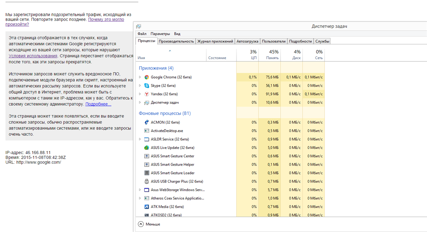Switch to the Службы tab

pyautogui.click(x=322, y=41)
